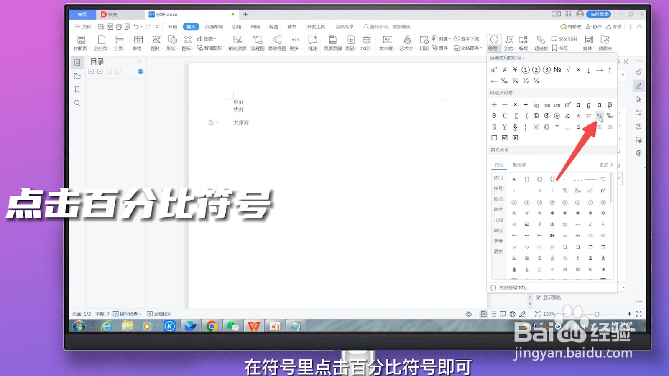Toggle the 显示预览 checkbox
This screenshot has width=669, height=376.
coord(539,297)
